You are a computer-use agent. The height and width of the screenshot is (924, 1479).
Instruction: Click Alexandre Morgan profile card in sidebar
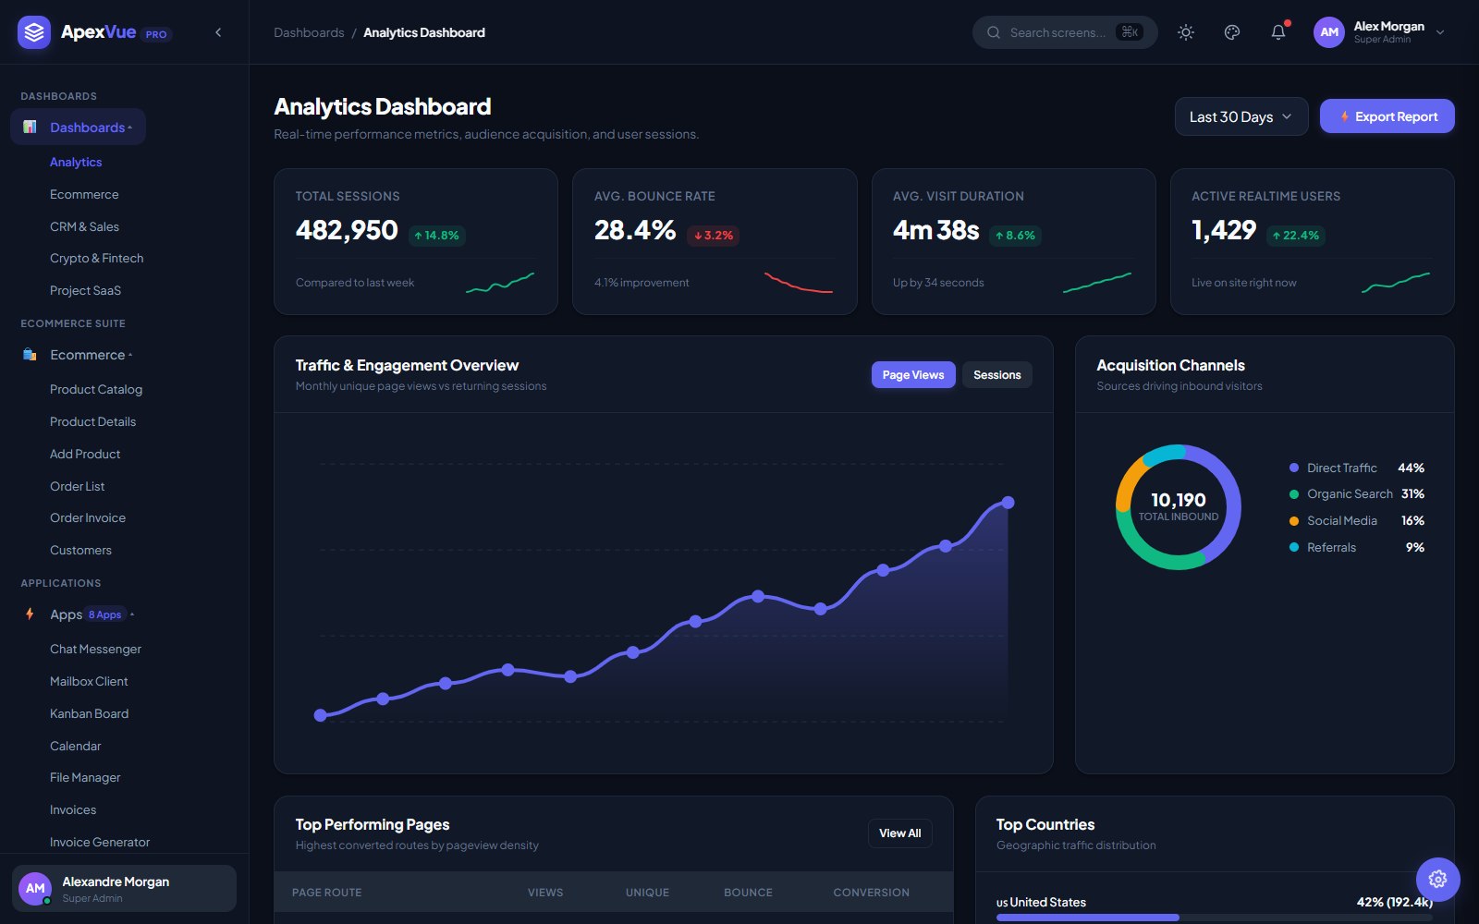124,889
